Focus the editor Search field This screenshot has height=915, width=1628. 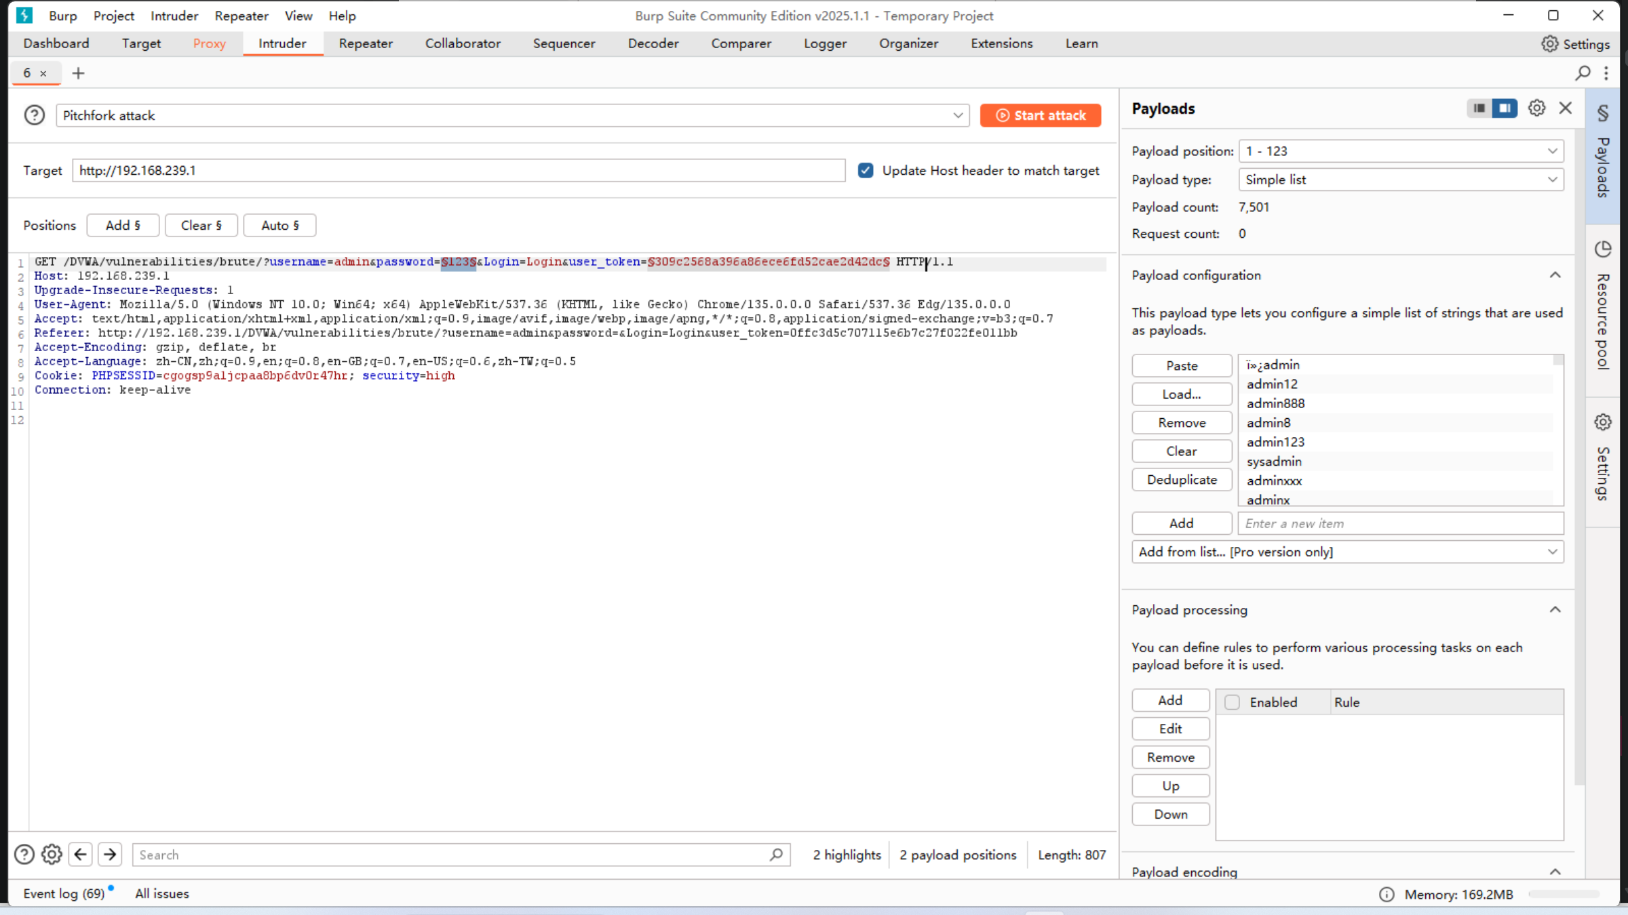coord(461,855)
